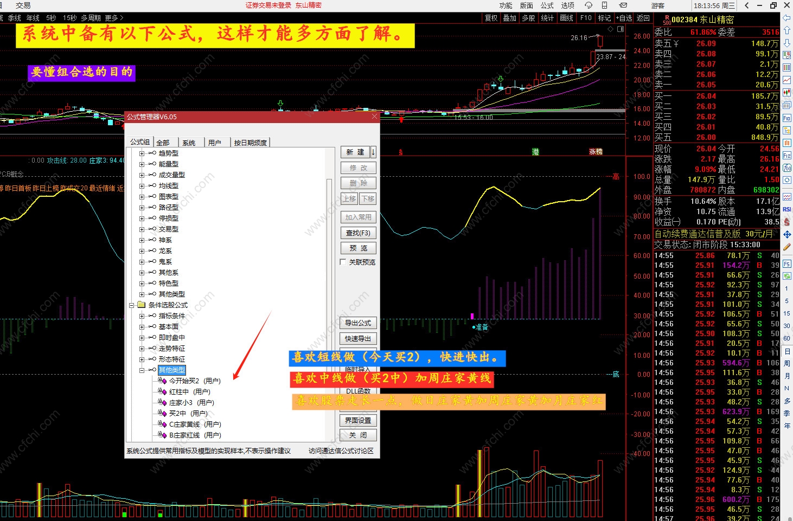Click the back chevron next to clock
Viewport: 793px width, 521px height.
pos(747,5)
